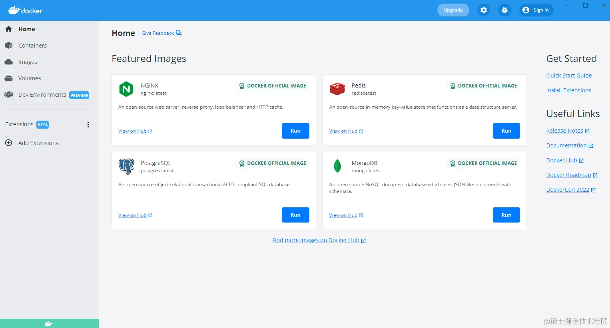Click the nginx:latest tag text
This screenshot has height=328, width=610.
click(x=153, y=93)
